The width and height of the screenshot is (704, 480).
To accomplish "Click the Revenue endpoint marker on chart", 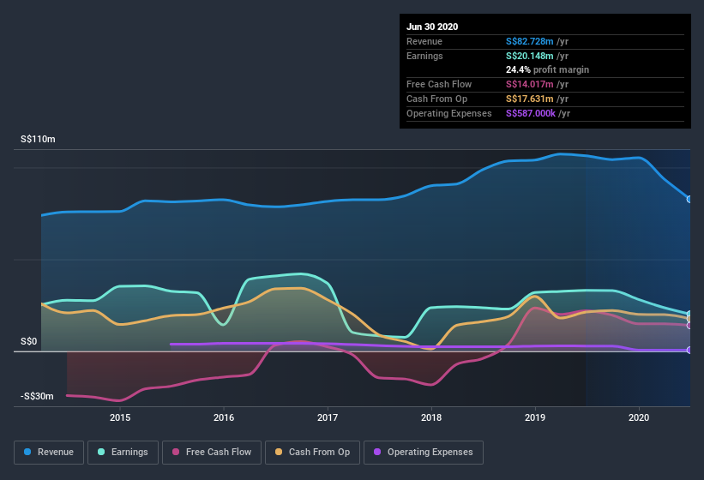I will (x=689, y=199).
